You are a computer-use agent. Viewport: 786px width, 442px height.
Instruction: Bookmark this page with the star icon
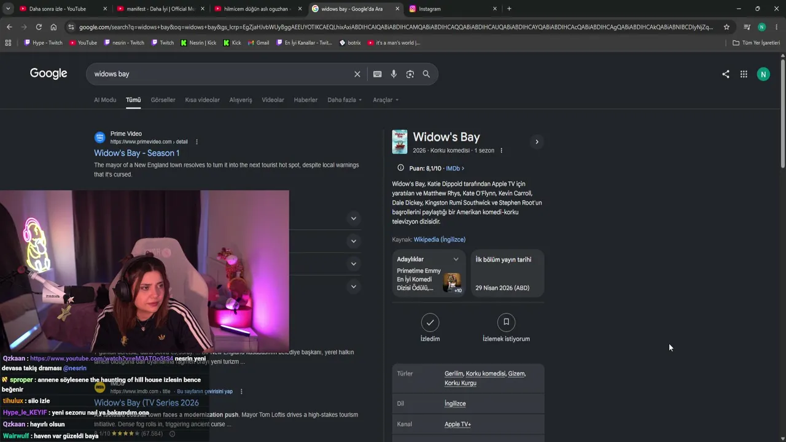pyautogui.click(x=726, y=27)
